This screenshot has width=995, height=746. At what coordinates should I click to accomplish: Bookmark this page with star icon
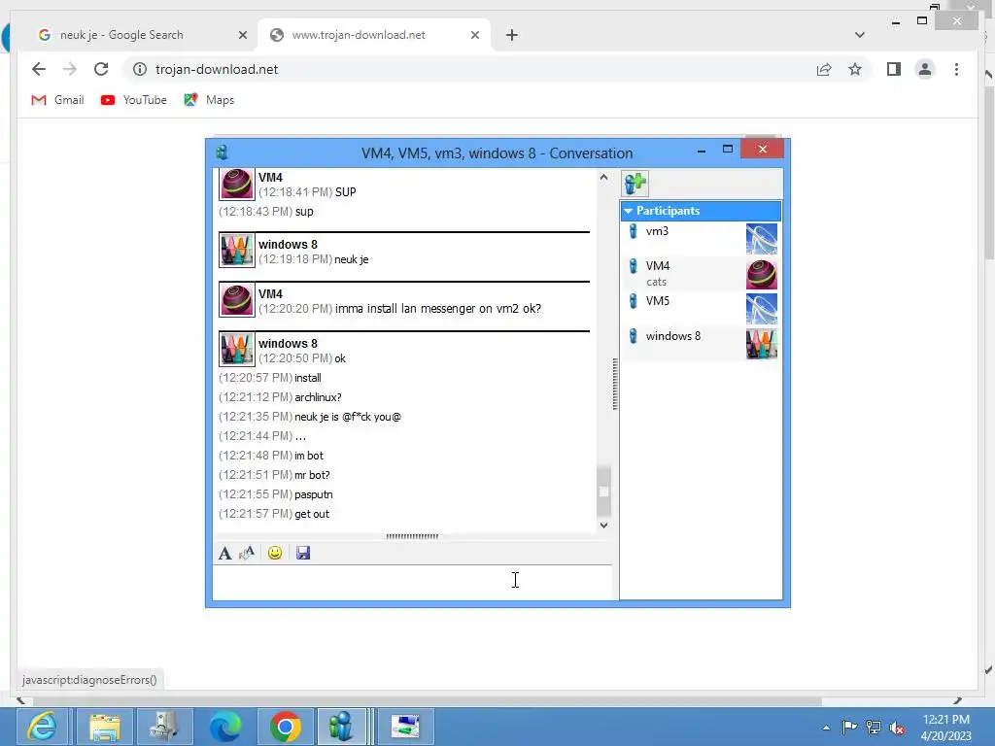coord(855,69)
